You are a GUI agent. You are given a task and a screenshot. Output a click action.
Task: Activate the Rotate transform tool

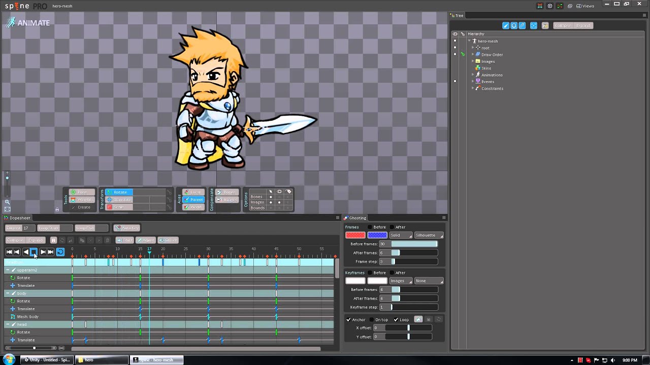point(118,192)
